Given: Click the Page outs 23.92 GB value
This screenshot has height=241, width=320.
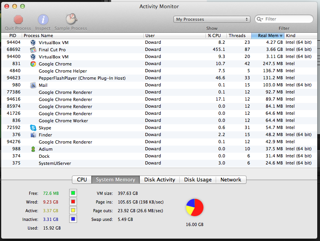Looking at the screenshot, I should (x=140, y=211).
